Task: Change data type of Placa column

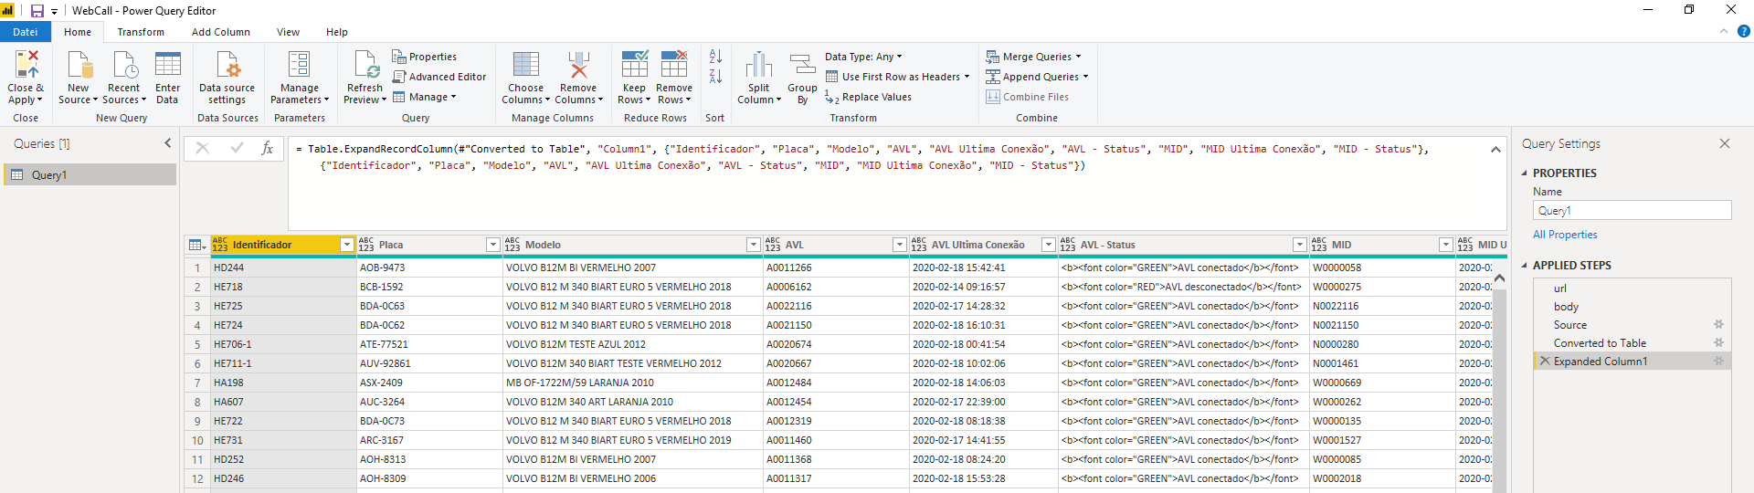Action: (366, 245)
